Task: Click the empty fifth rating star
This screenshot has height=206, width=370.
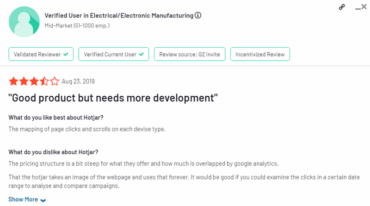Action: tap(55, 81)
